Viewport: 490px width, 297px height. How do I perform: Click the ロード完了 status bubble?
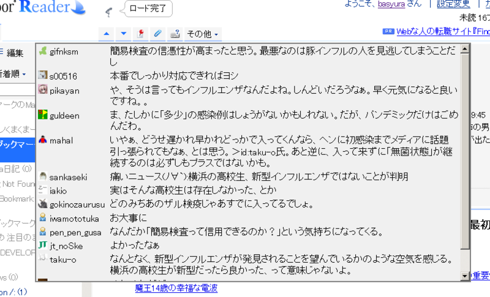coord(148,9)
